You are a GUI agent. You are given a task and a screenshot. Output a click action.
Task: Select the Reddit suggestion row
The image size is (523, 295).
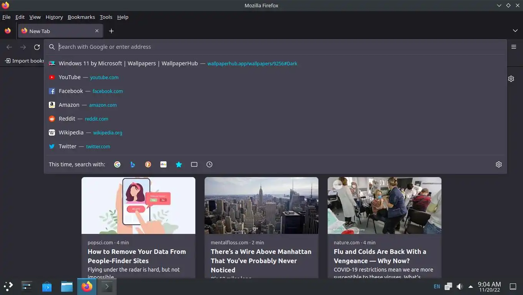coord(275,119)
